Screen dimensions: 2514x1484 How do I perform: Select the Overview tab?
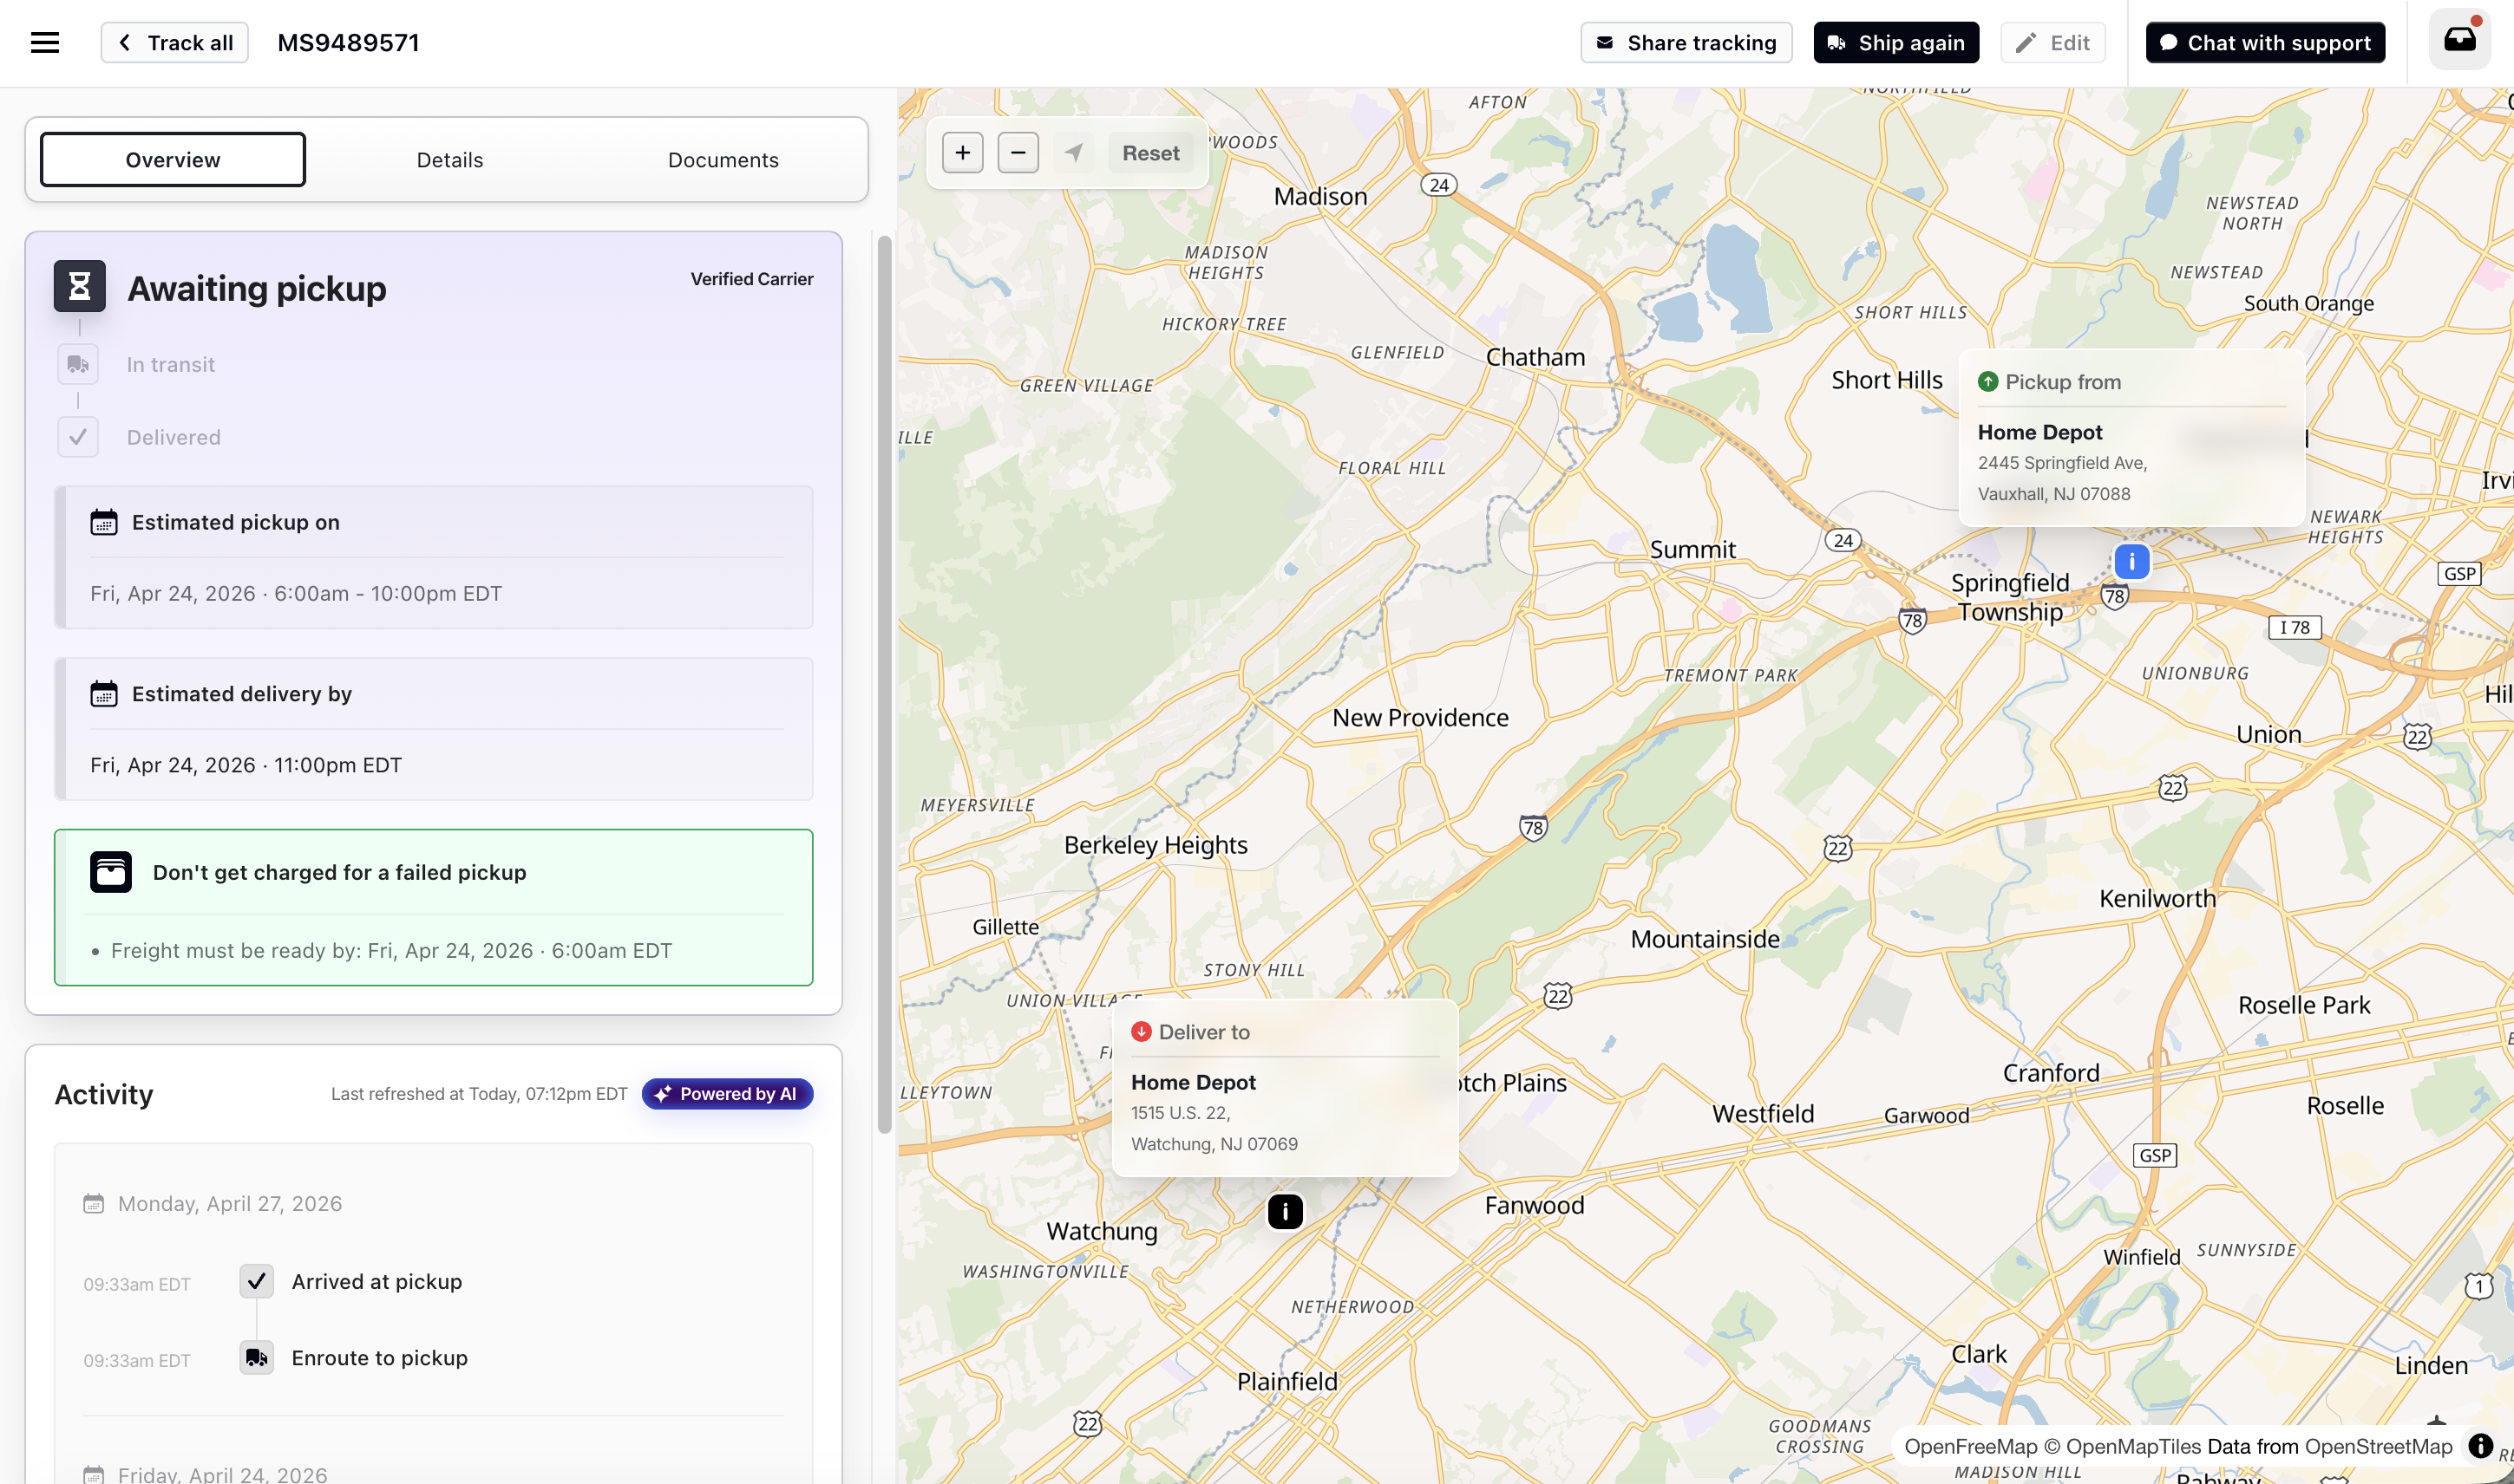coord(173,160)
